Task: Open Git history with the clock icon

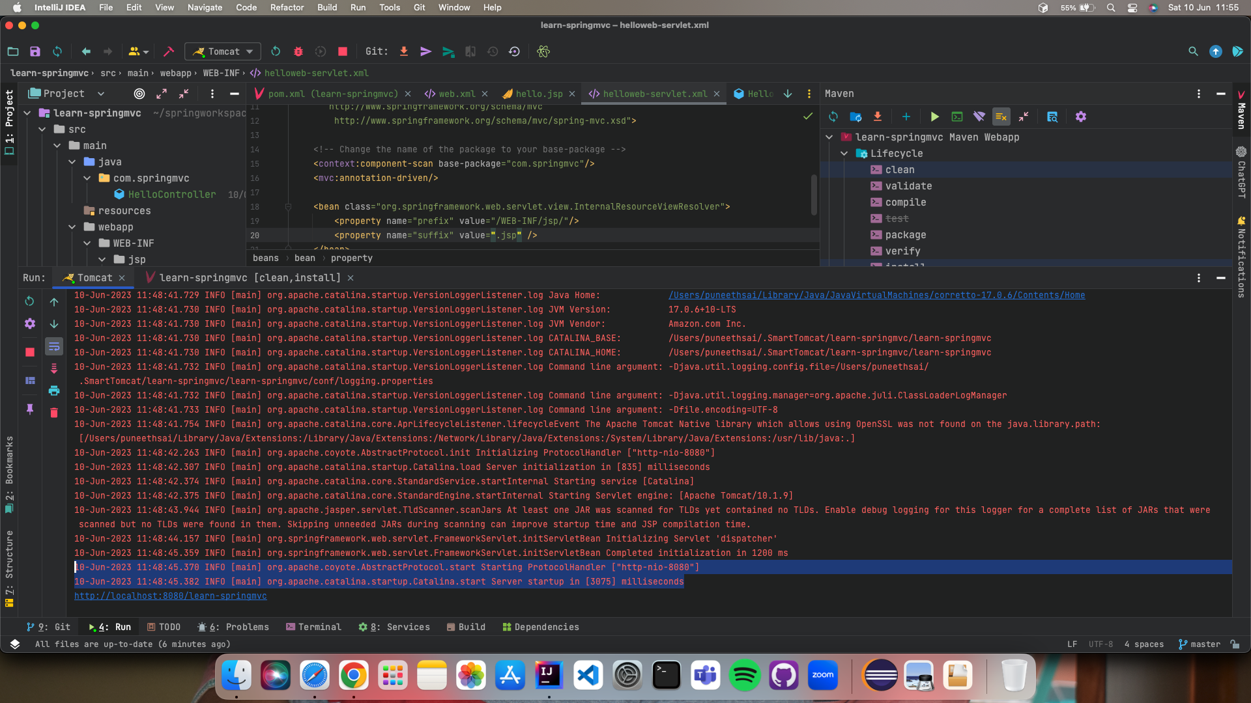Action: coord(493,51)
